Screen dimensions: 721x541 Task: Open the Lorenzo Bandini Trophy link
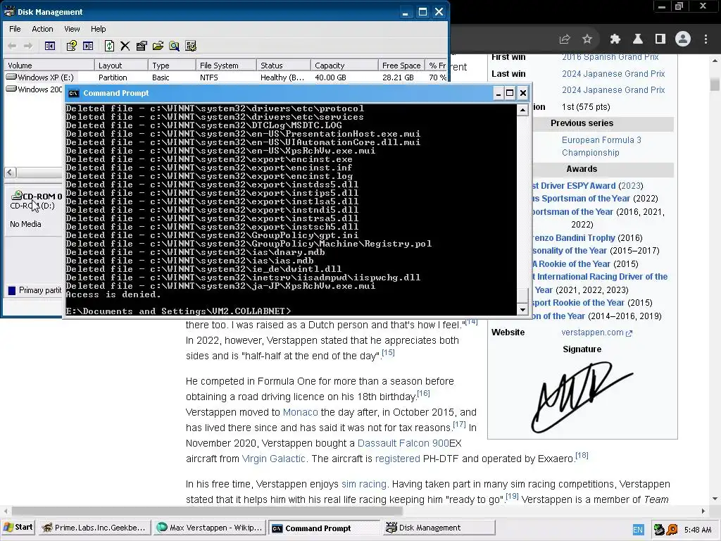574,238
